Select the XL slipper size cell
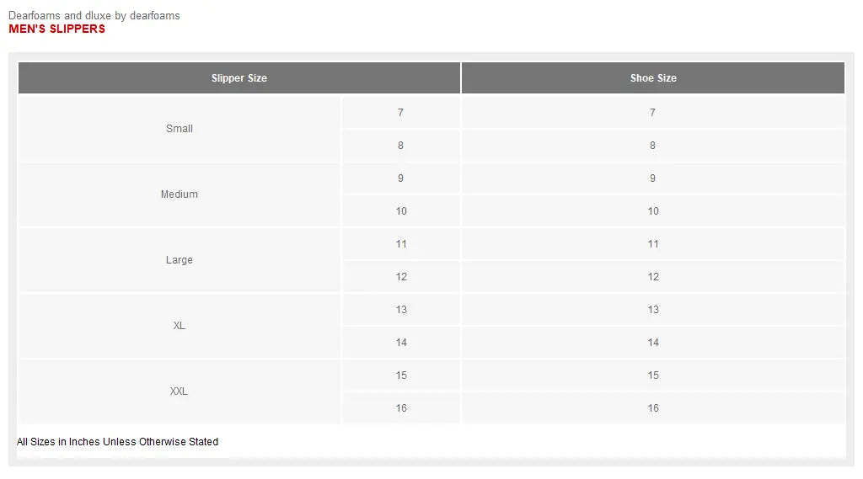Image resolution: width=863 pixels, height=479 pixels. [x=180, y=326]
